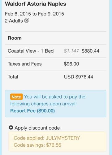Select the Room section header
112x155 pixels.
tap(15, 38)
